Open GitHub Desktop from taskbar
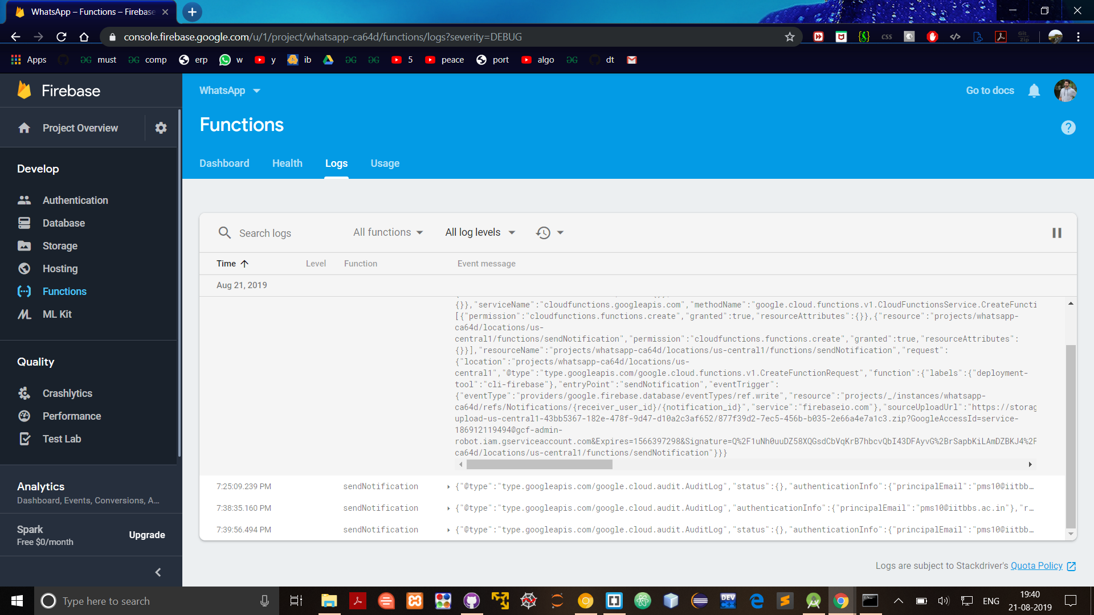Viewport: 1094px width, 615px height. (472, 601)
